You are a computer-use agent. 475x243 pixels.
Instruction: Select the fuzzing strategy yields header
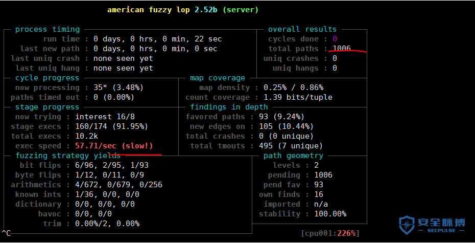68,156
